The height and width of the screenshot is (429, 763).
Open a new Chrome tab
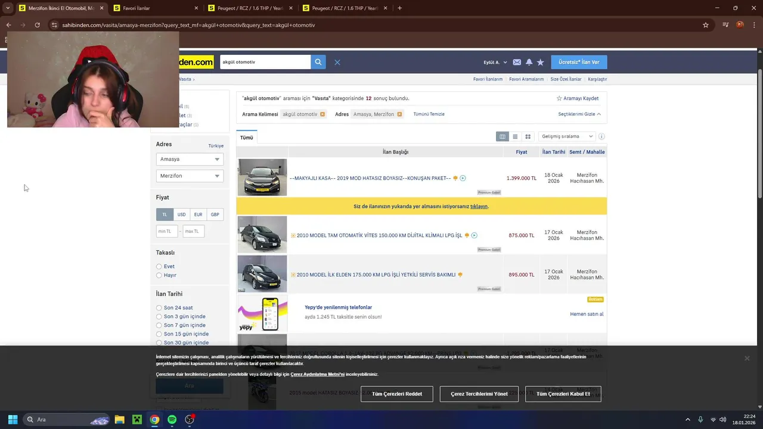coord(399,8)
